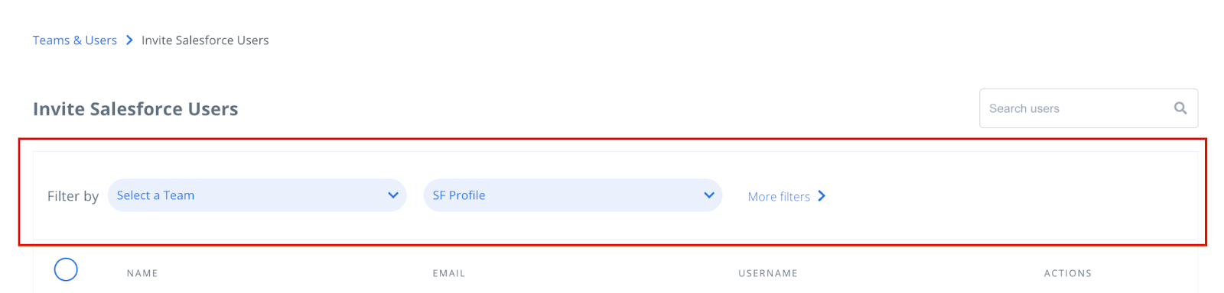1224x293 pixels.
Task: Click the More filters arrow icon
Action: click(x=822, y=196)
